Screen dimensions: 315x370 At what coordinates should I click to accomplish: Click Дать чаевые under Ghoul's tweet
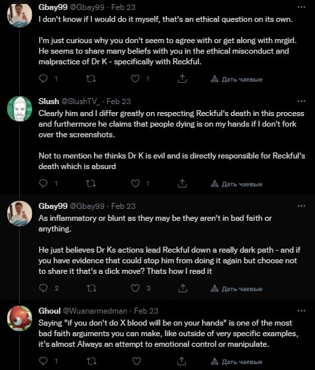(x=237, y=361)
